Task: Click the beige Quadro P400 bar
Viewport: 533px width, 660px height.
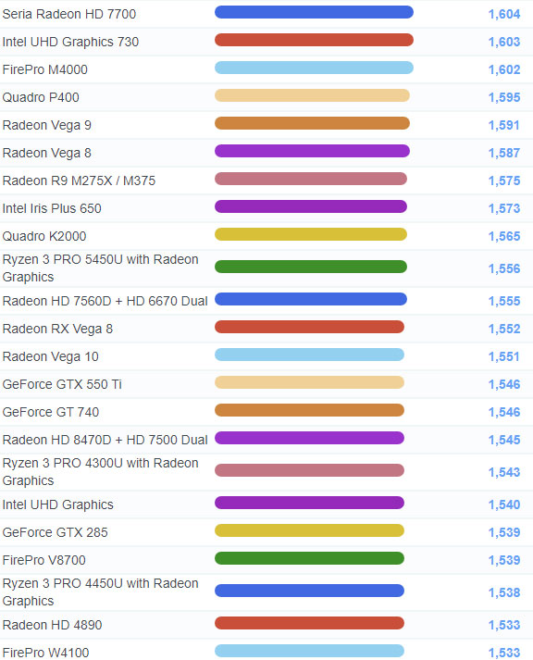Action: point(312,95)
